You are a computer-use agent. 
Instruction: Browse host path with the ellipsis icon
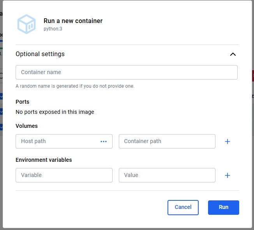point(104,142)
